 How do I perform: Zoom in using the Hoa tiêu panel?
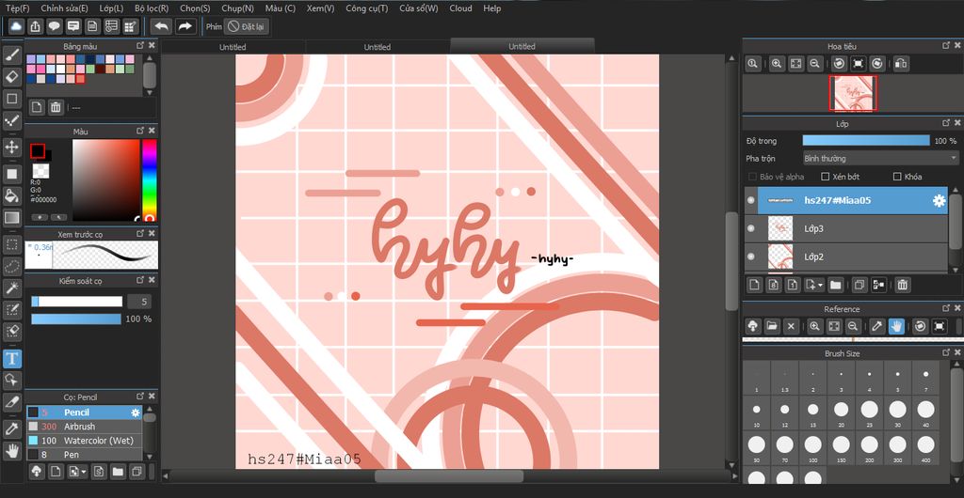(777, 63)
